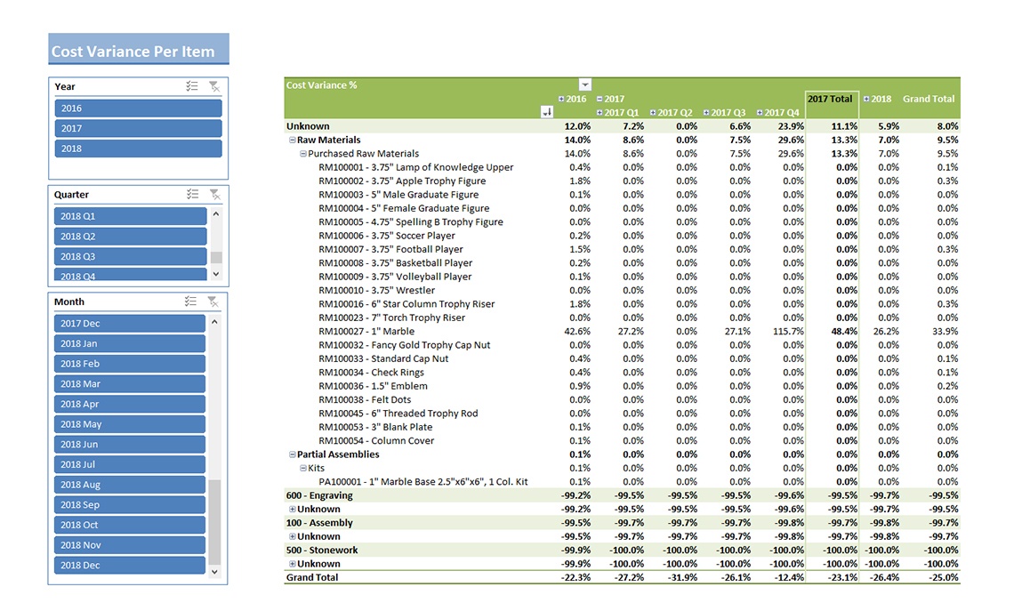Image resolution: width=1014 pixels, height=611 pixels.
Task: Select 2018 in the Year slicer
Action: click(138, 148)
